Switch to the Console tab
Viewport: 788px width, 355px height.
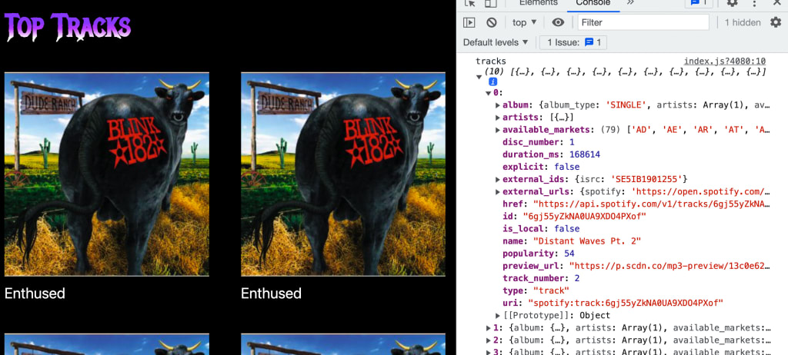593,2
